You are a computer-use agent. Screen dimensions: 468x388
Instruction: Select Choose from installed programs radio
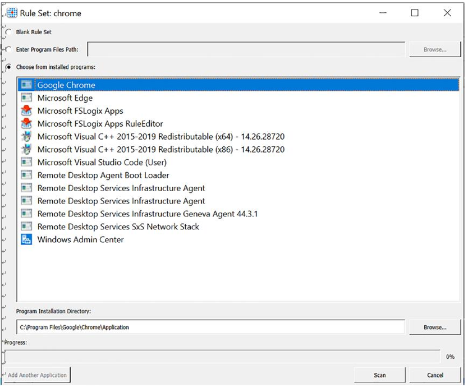[8, 67]
